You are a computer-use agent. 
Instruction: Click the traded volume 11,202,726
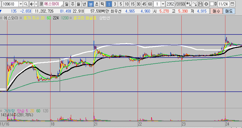pos(44,11)
